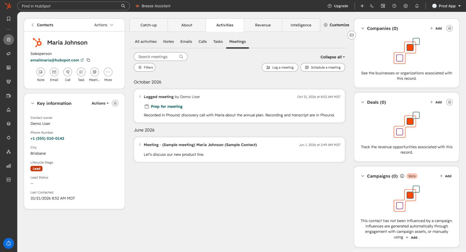
Task: Click Add in the Campaigns card header
Action: click(446, 176)
